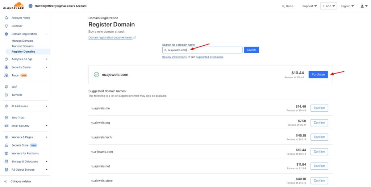Go to Account Home
The height and width of the screenshot is (187, 371).
tap(21, 18)
